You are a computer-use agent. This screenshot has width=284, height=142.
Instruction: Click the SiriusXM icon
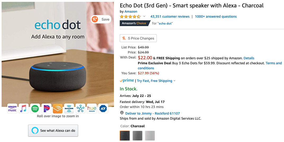pos(69,108)
